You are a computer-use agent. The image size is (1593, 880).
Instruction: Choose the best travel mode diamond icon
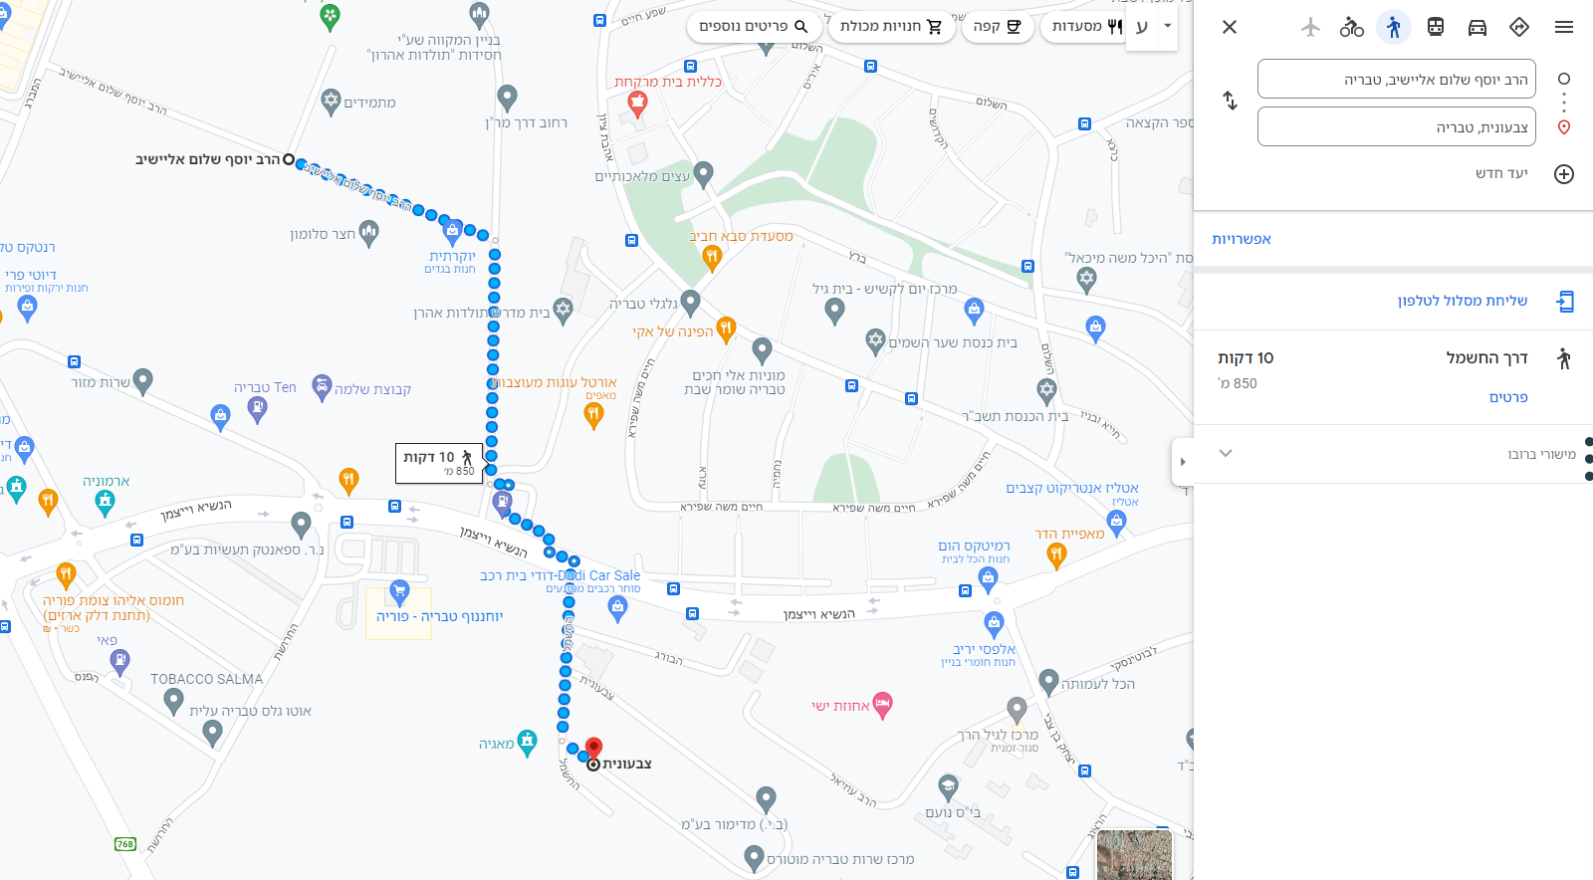[x=1519, y=27]
